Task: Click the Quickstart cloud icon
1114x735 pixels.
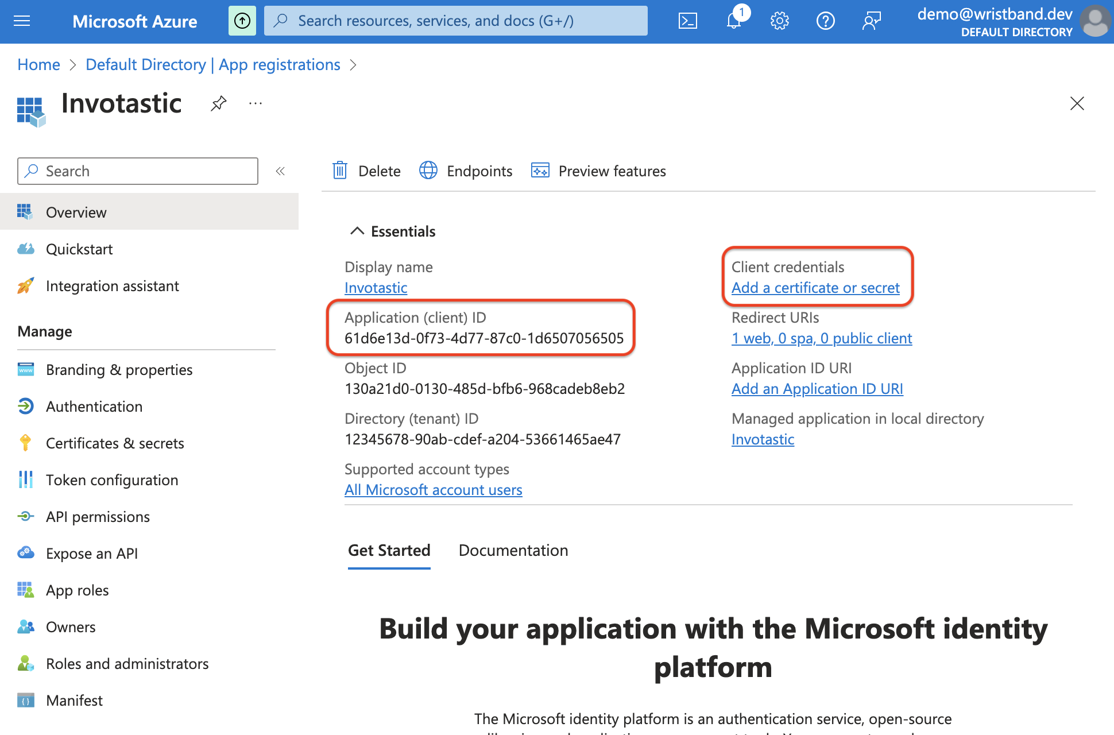Action: tap(26, 249)
